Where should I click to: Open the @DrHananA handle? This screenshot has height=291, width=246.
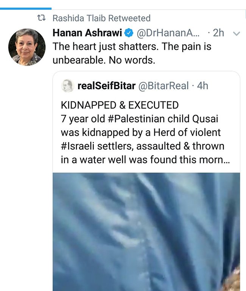(168, 33)
